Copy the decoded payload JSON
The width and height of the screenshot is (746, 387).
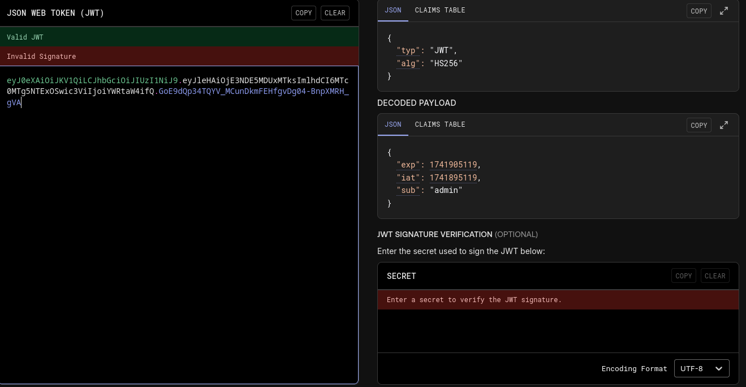pos(698,125)
